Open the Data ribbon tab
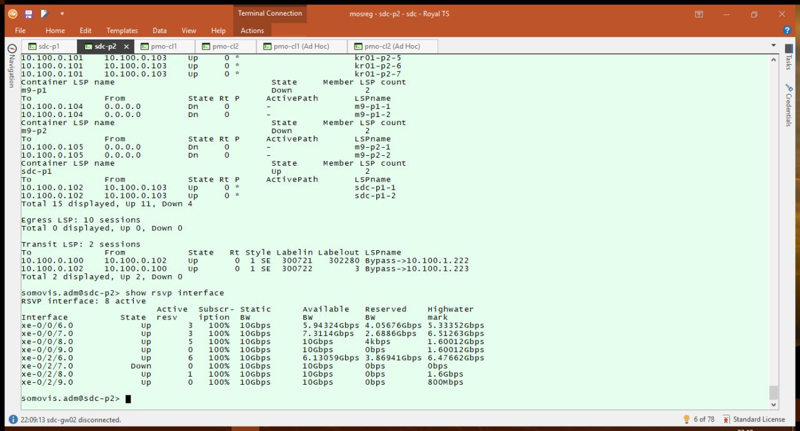Screen dimensions: 800x431 tap(159, 30)
